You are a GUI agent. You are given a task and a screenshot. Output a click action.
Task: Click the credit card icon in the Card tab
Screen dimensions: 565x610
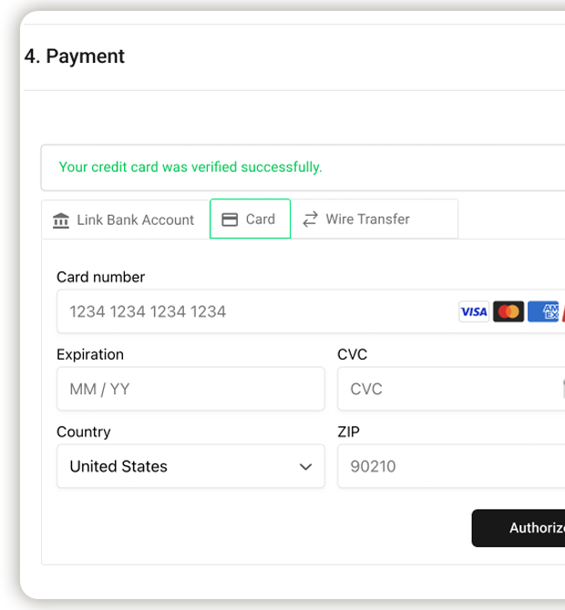230,219
